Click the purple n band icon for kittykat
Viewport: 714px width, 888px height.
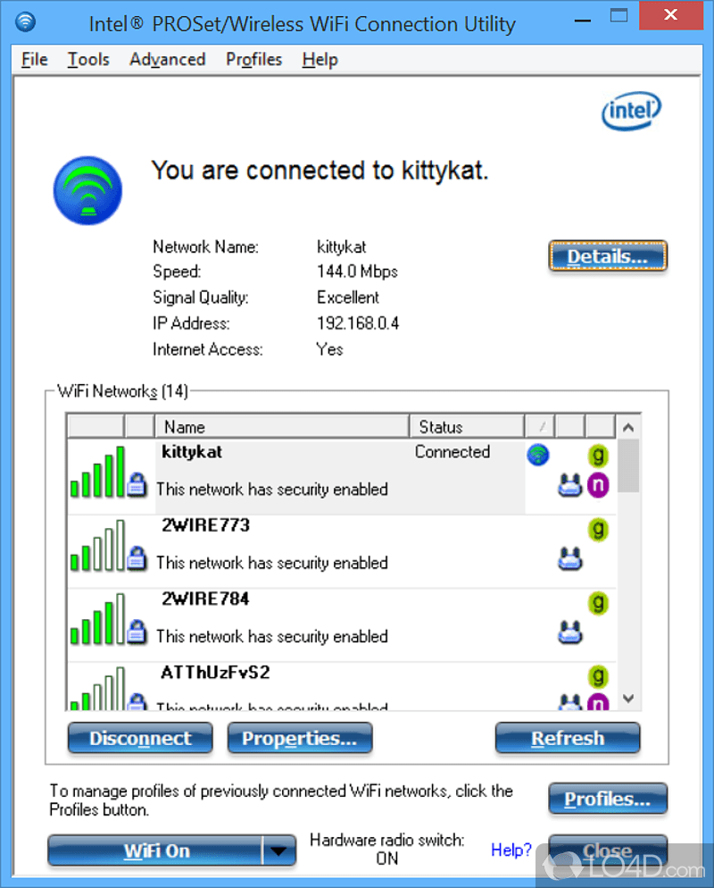598,484
